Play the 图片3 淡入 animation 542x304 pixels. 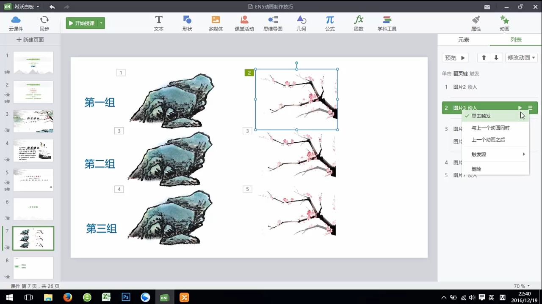point(520,108)
